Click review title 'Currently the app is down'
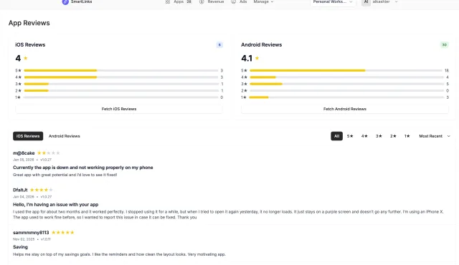 tap(83, 168)
